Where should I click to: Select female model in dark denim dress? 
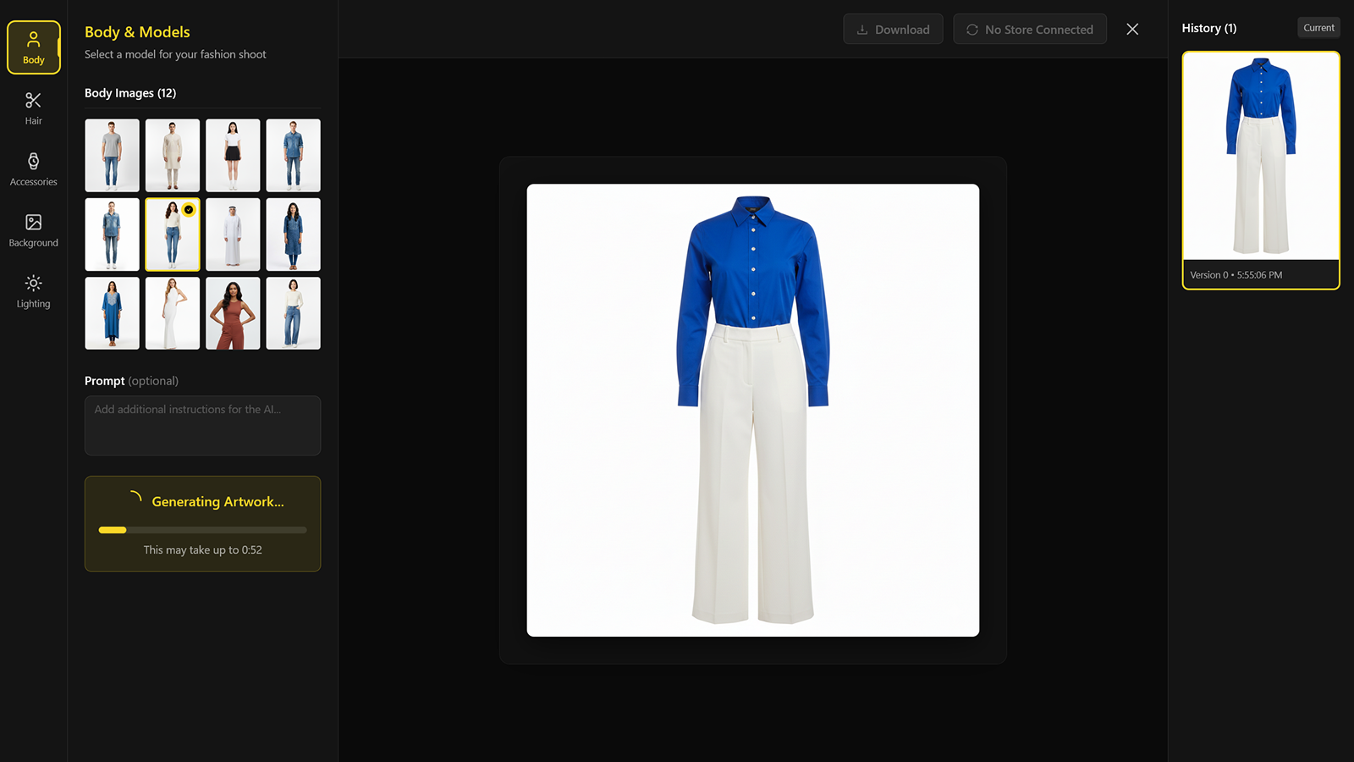point(294,235)
